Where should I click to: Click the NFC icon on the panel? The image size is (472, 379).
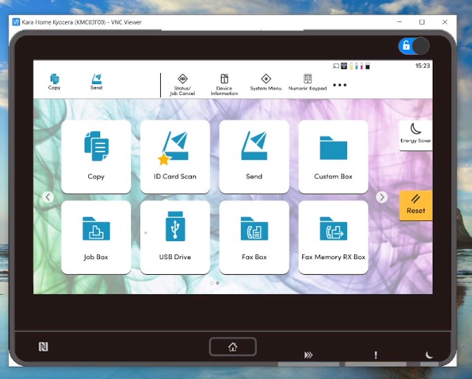click(x=43, y=347)
